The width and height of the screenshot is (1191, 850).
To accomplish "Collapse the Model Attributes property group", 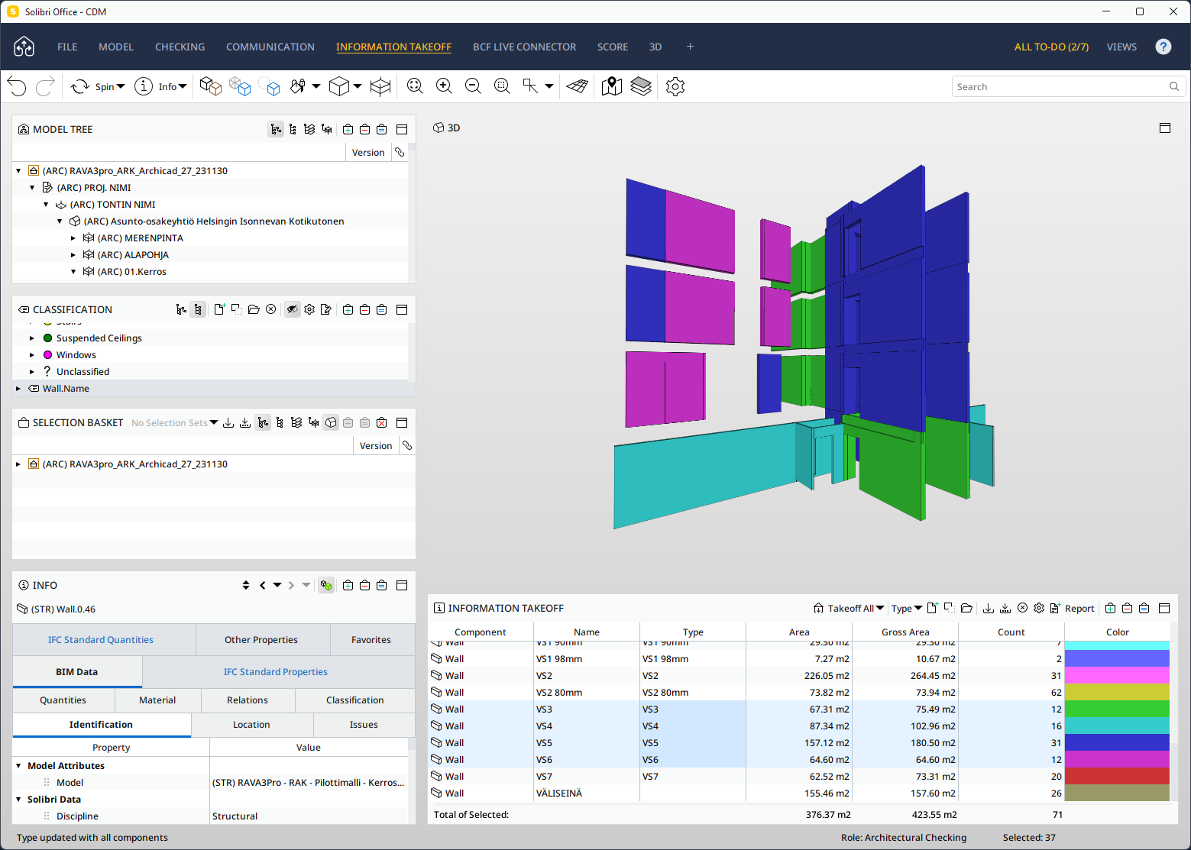I will tap(18, 766).
